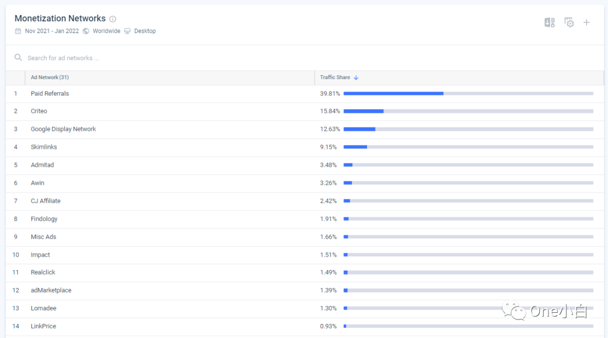This screenshot has width=608, height=338.
Task: Click the desktop monitor icon
Action: pos(127,31)
